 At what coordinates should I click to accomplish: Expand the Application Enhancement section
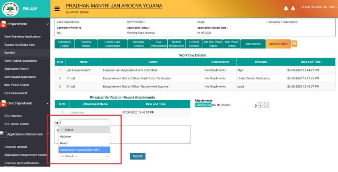47,134
